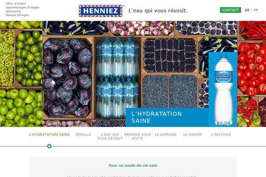Open Offres d'emploi link
Screen dimensions: 266x177
pyautogui.click(x=16, y=4)
